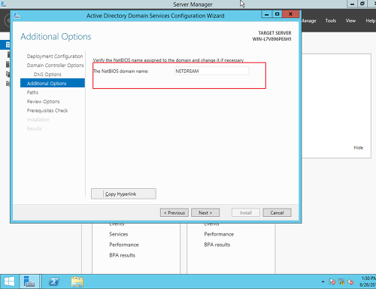
Task: Click the Additional Options page heading
Action: coord(56,37)
